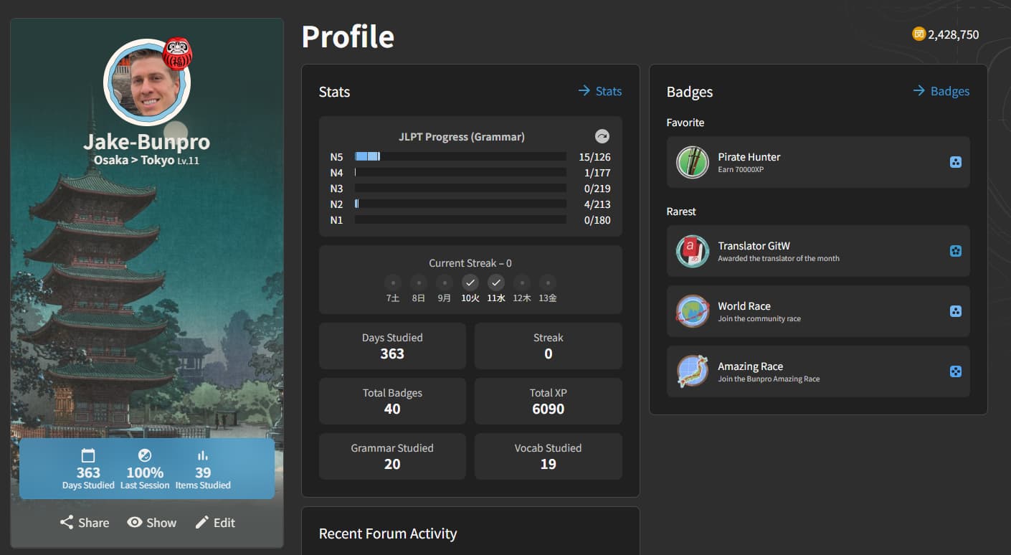Click checked streak day 10火

(x=470, y=283)
